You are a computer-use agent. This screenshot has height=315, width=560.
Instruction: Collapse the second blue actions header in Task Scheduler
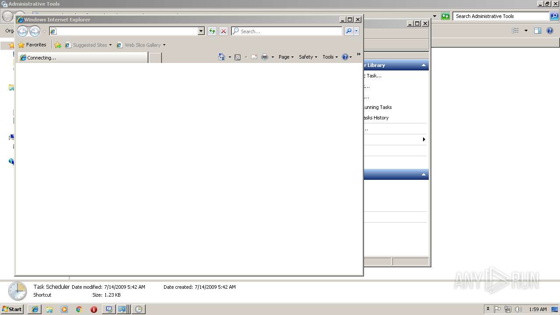(423, 175)
